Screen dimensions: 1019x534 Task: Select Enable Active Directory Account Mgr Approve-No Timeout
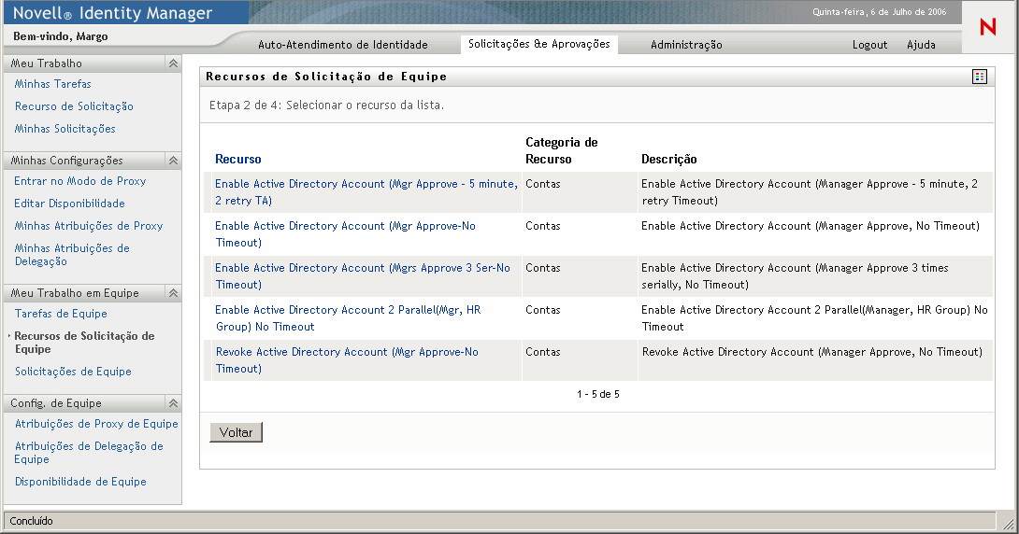(345, 234)
